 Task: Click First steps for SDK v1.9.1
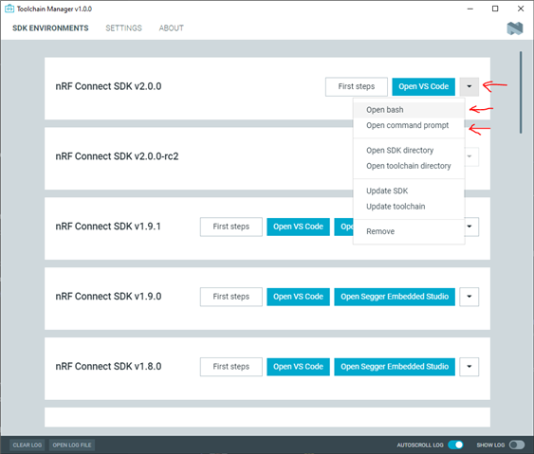pos(230,227)
